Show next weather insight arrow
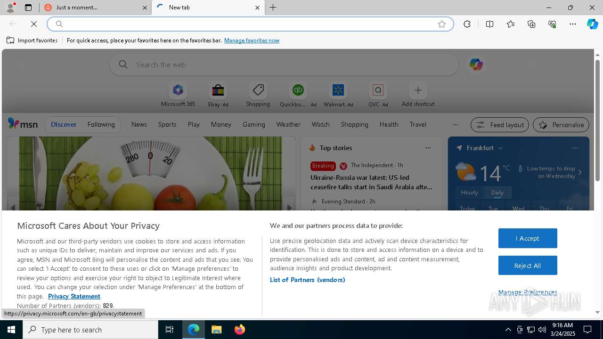 pyautogui.click(x=580, y=172)
